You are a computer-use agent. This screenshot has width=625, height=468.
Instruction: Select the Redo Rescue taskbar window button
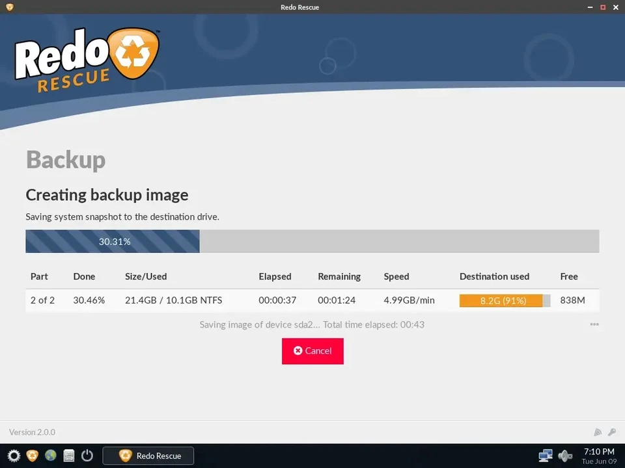[148, 456]
